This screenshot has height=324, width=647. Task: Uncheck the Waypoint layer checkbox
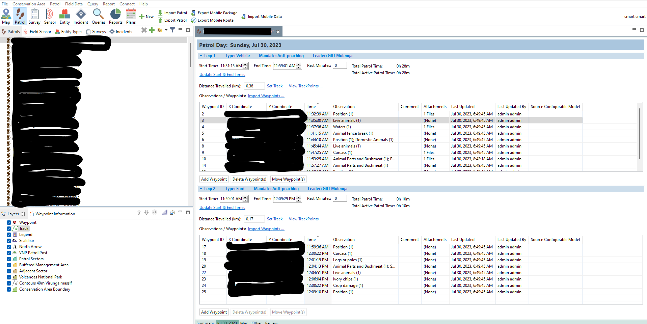pos(9,222)
